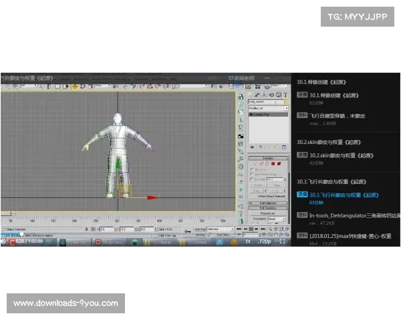The height and width of the screenshot is (320, 401).
Task: Collapse the Soft Selection rollout
Action: (267, 203)
